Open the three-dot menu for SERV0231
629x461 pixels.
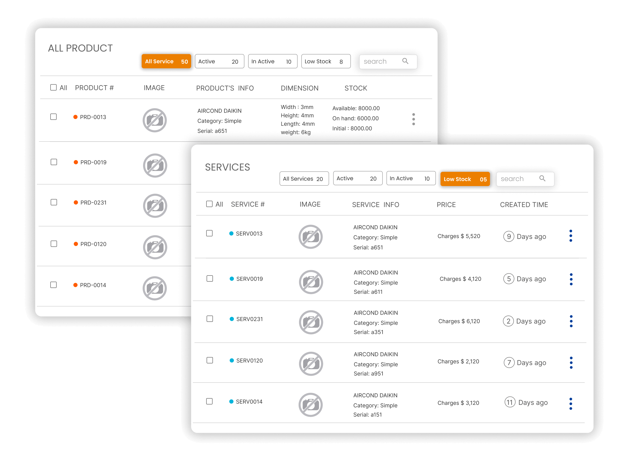571,321
